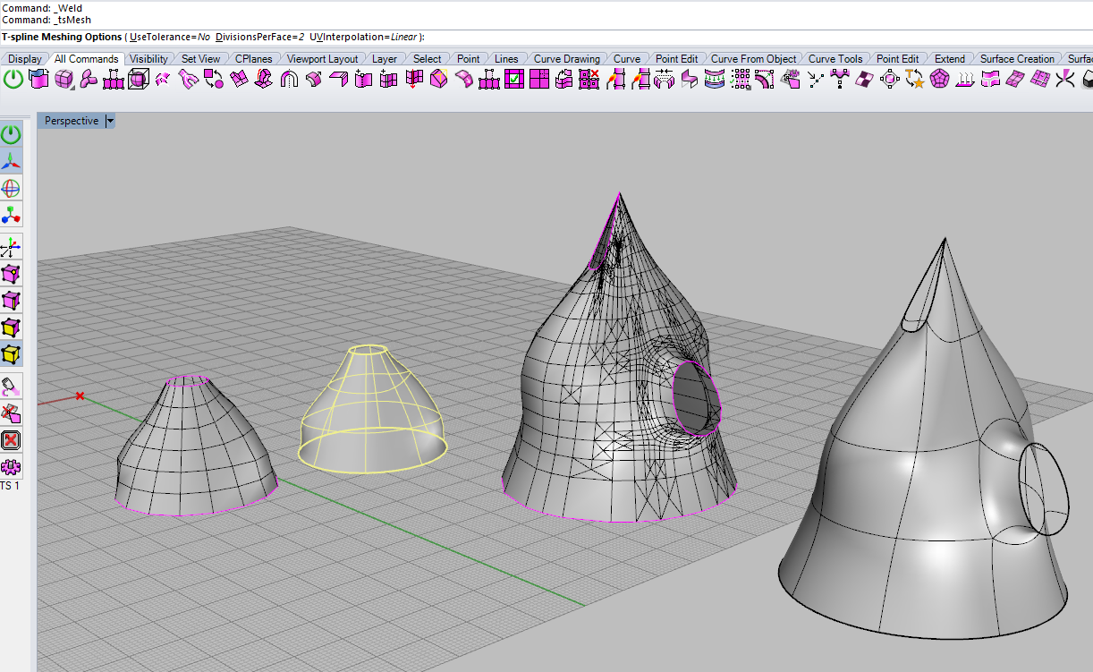Click the pink pentagon-faced polyhedron icon
The image size is (1093, 672).
click(939, 80)
